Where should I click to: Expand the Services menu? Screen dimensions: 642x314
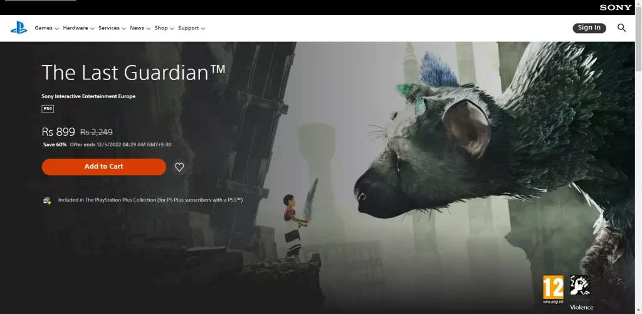[112, 28]
